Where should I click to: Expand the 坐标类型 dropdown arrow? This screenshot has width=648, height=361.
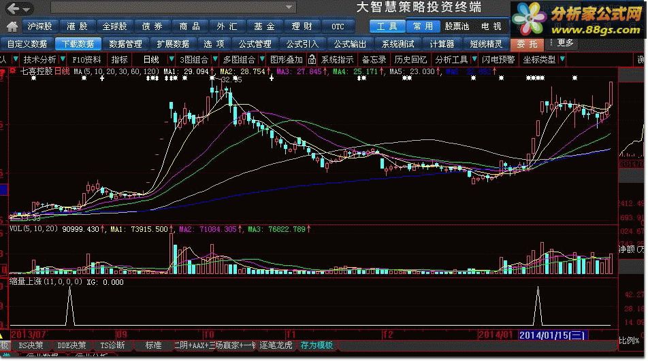click(x=562, y=59)
